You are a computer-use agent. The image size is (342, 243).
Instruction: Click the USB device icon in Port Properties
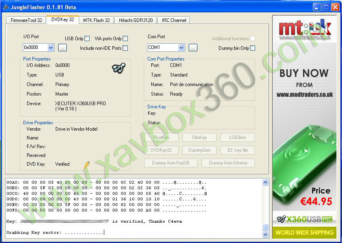[119, 68]
